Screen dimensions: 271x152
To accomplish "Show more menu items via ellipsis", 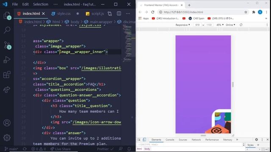I will click(x=55, y=4).
